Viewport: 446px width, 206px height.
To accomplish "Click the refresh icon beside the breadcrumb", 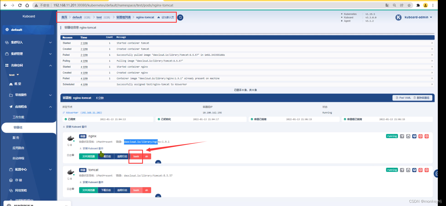I will click(x=180, y=17).
